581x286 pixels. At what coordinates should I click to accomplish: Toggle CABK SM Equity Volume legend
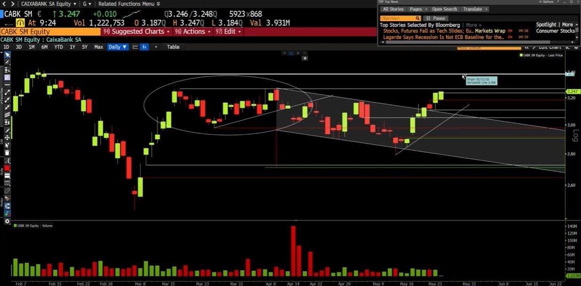tap(33, 226)
